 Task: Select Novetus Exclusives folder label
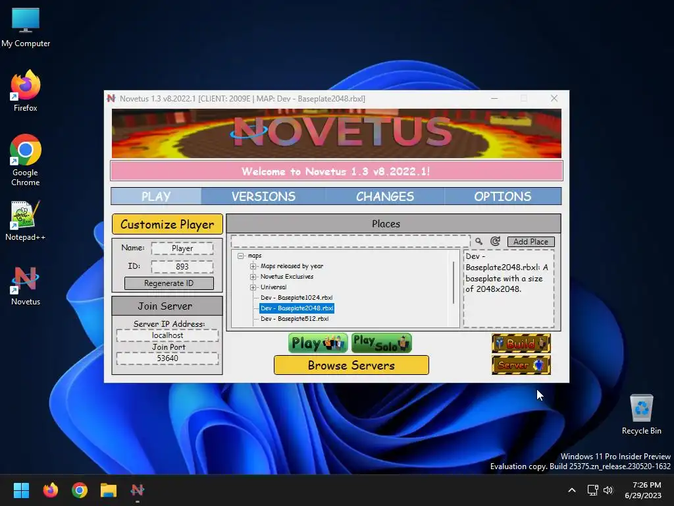[x=287, y=276]
